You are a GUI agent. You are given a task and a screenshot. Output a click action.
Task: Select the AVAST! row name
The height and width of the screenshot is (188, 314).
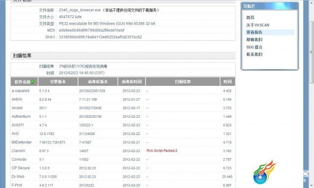(18, 125)
